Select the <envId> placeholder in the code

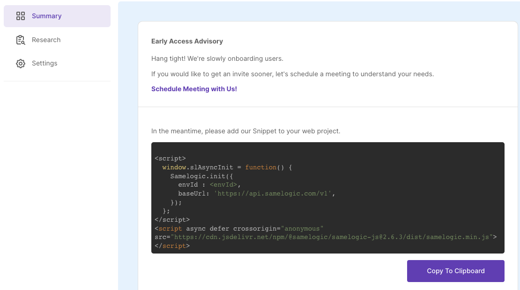tap(223, 185)
